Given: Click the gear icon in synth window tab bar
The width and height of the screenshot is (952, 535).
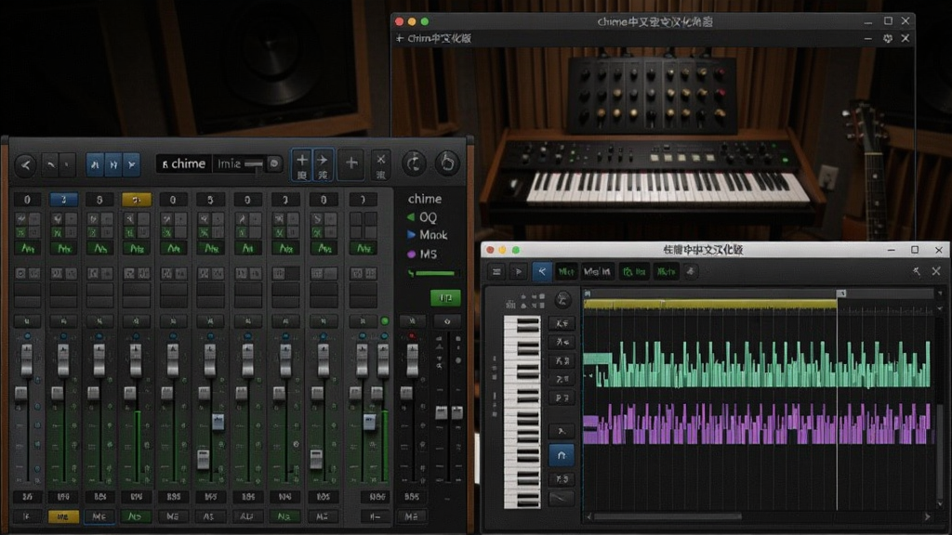Looking at the screenshot, I should [x=888, y=38].
